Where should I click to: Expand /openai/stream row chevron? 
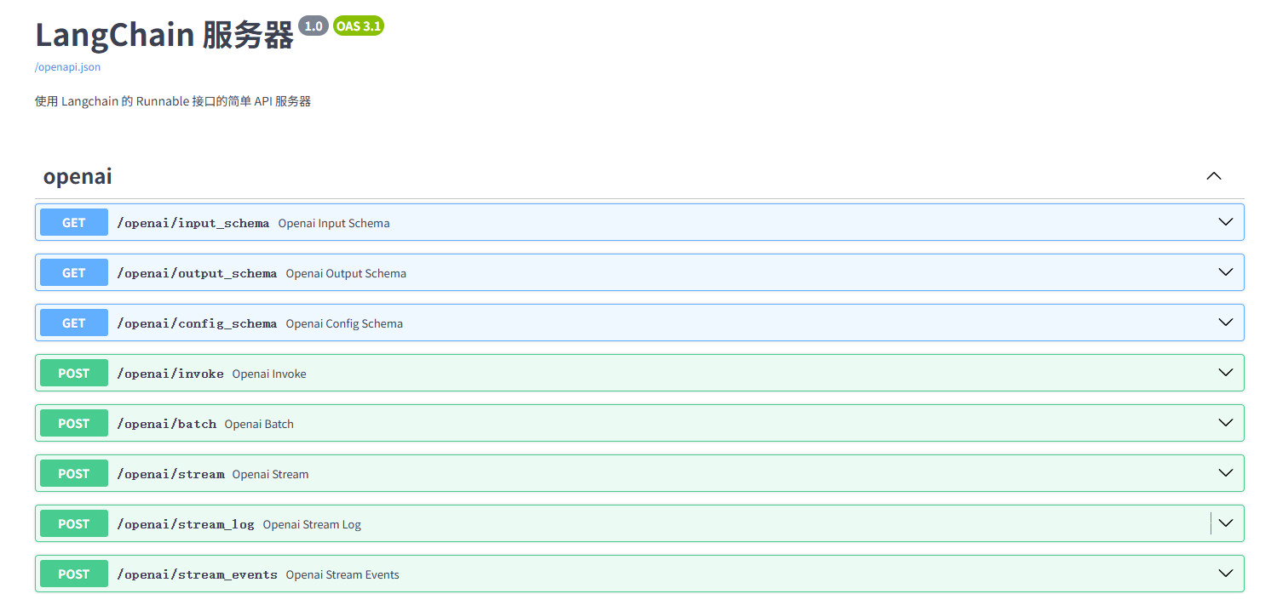tap(1226, 473)
